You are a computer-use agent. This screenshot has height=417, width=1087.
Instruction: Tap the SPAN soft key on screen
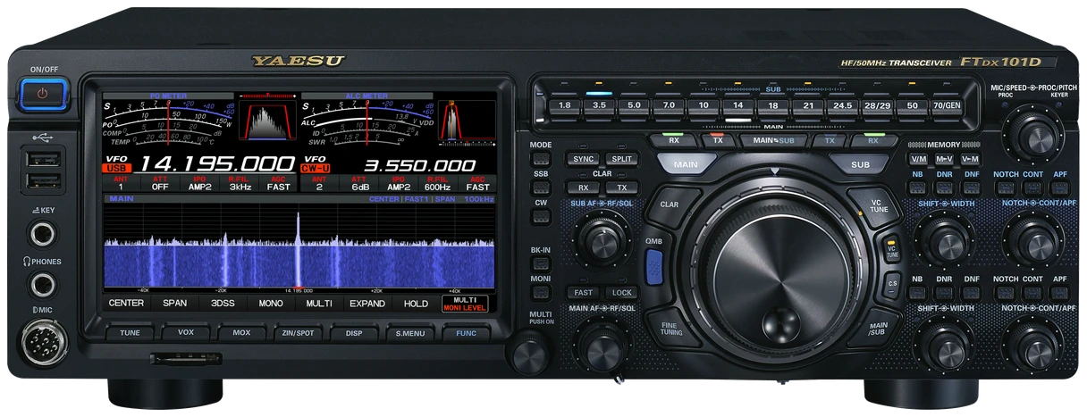(175, 304)
